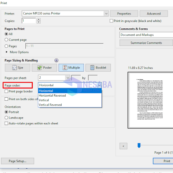Go to previous preview page
The image size is (173, 173).
123,146
